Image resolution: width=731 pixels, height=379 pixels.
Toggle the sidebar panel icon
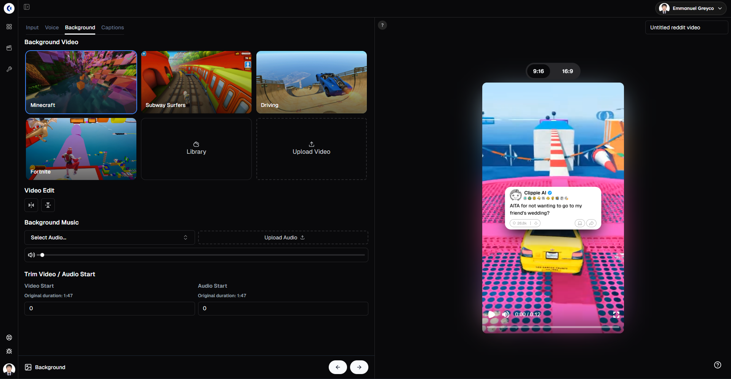coord(27,7)
